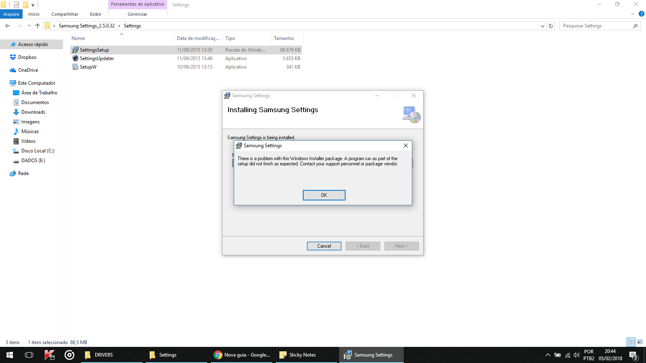Open Documentos folder in sidebar
The width and height of the screenshot is (646, 363).
click(35, 102)
